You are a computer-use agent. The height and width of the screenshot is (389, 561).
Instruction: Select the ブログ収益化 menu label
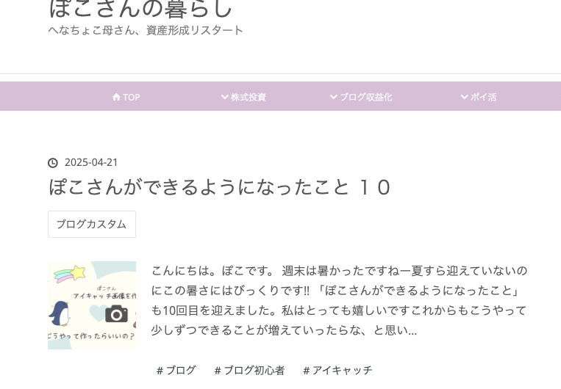(x=365, y=97)
